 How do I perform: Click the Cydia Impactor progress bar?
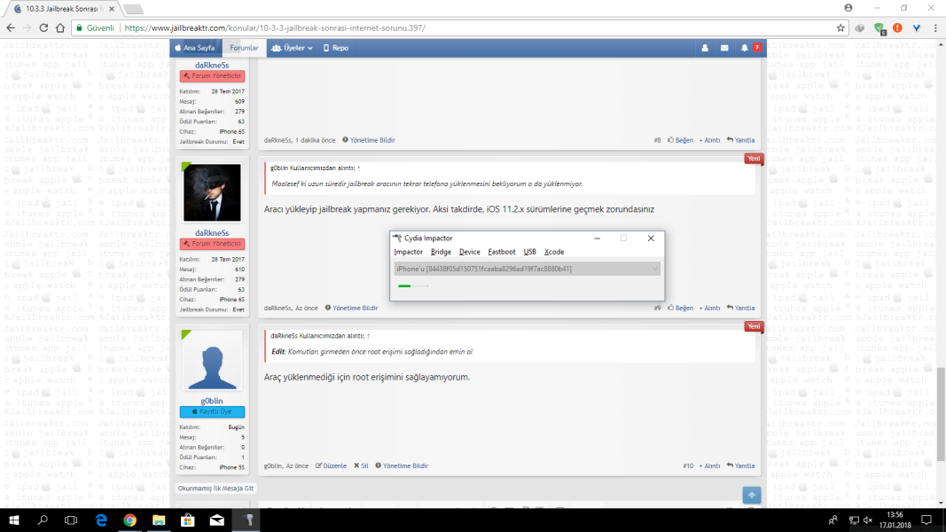pyautogui.click(x=405, y=286)
